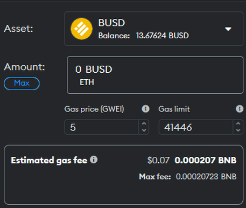Viewport: 246px width, 208px height.
Task: Click the ETH conversion label under amount
Action: pyautogui.click(x=87, y=82)
